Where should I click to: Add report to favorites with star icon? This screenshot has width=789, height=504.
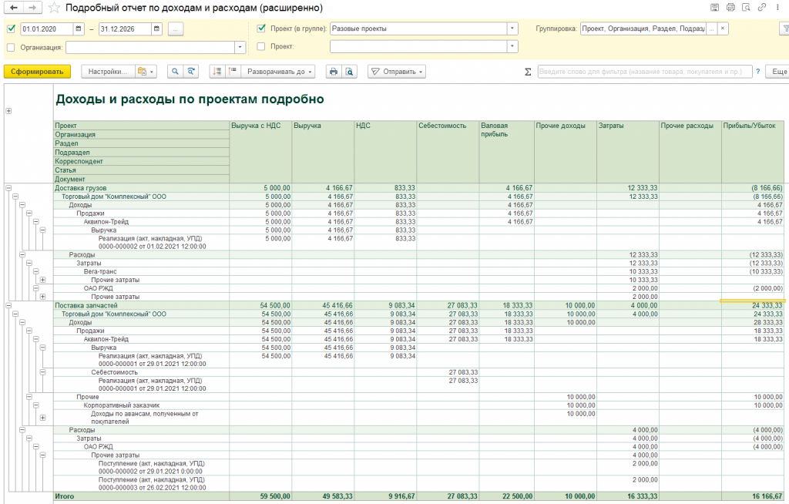click(55, 8)
